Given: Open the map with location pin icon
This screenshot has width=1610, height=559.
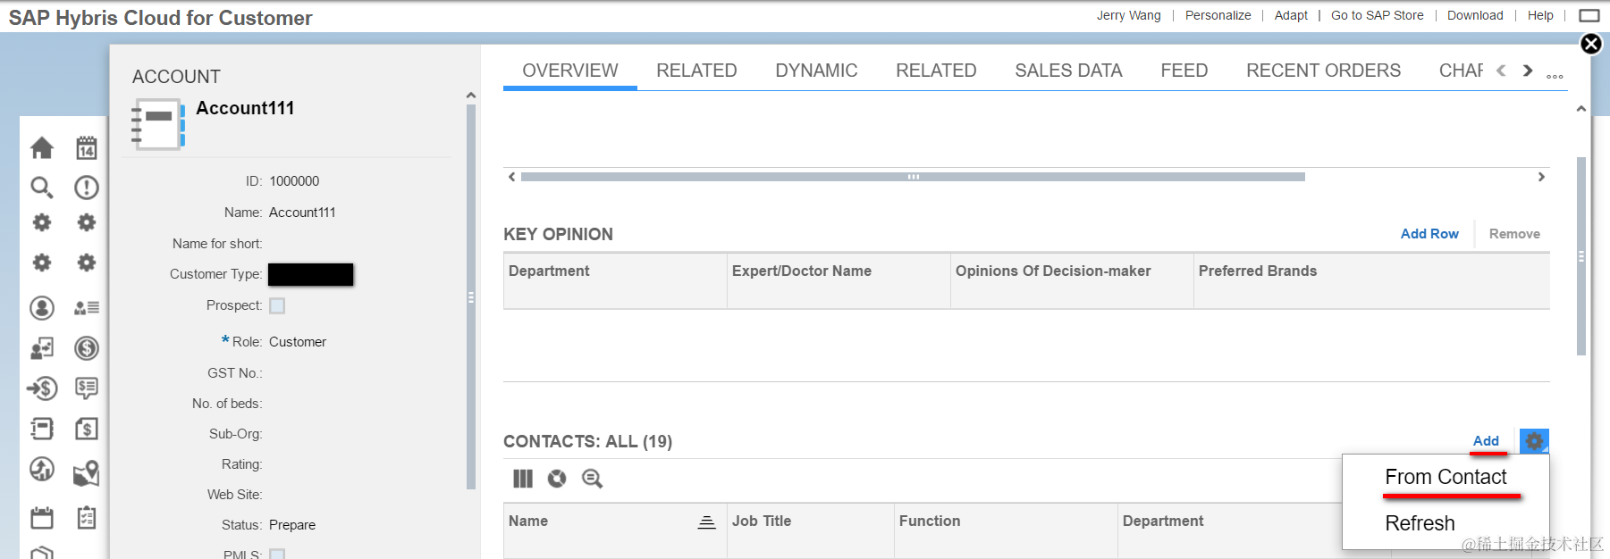Looking at the screenshot, I should click(x=87, y=472).
